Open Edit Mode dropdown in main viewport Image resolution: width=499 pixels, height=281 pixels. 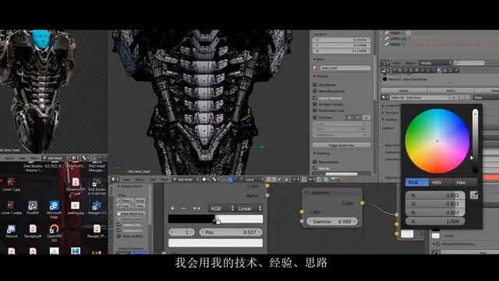tap(186, 180)
